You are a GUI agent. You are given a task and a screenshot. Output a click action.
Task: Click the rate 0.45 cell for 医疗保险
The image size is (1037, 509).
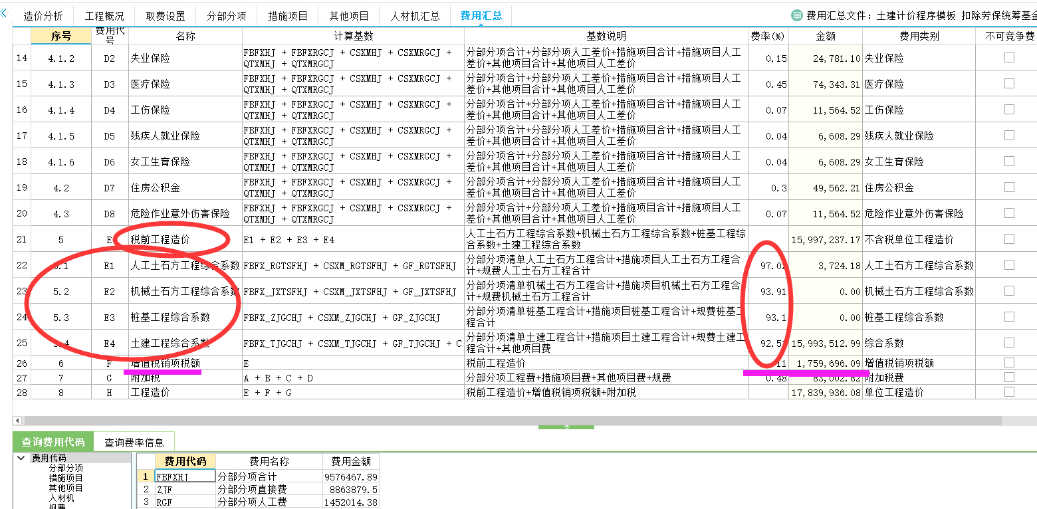[768, 84]
